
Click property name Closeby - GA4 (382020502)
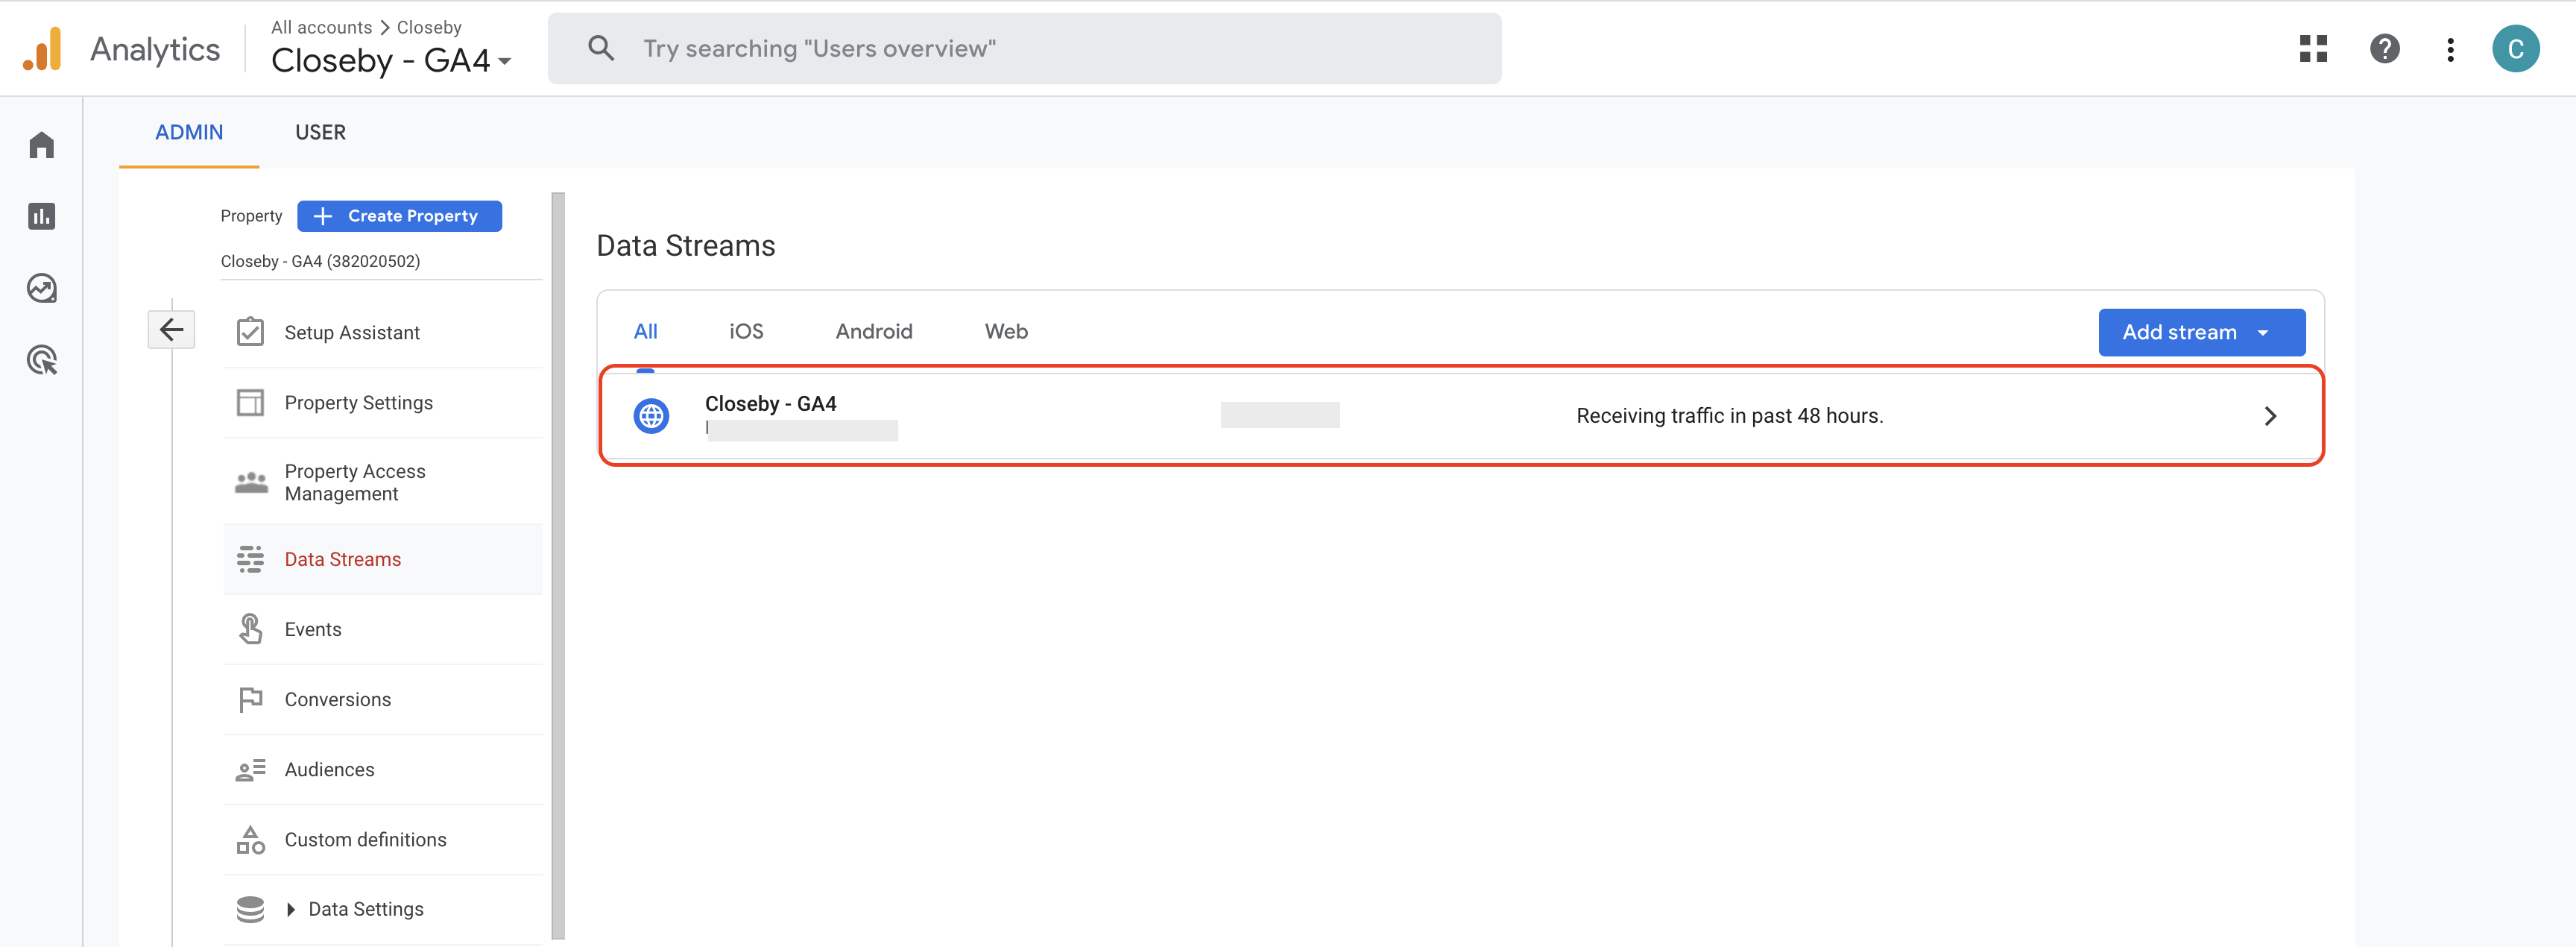tap(320, 261)
